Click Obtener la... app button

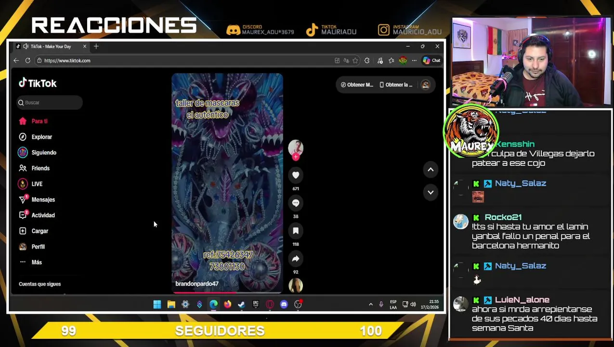pos(396,85)
